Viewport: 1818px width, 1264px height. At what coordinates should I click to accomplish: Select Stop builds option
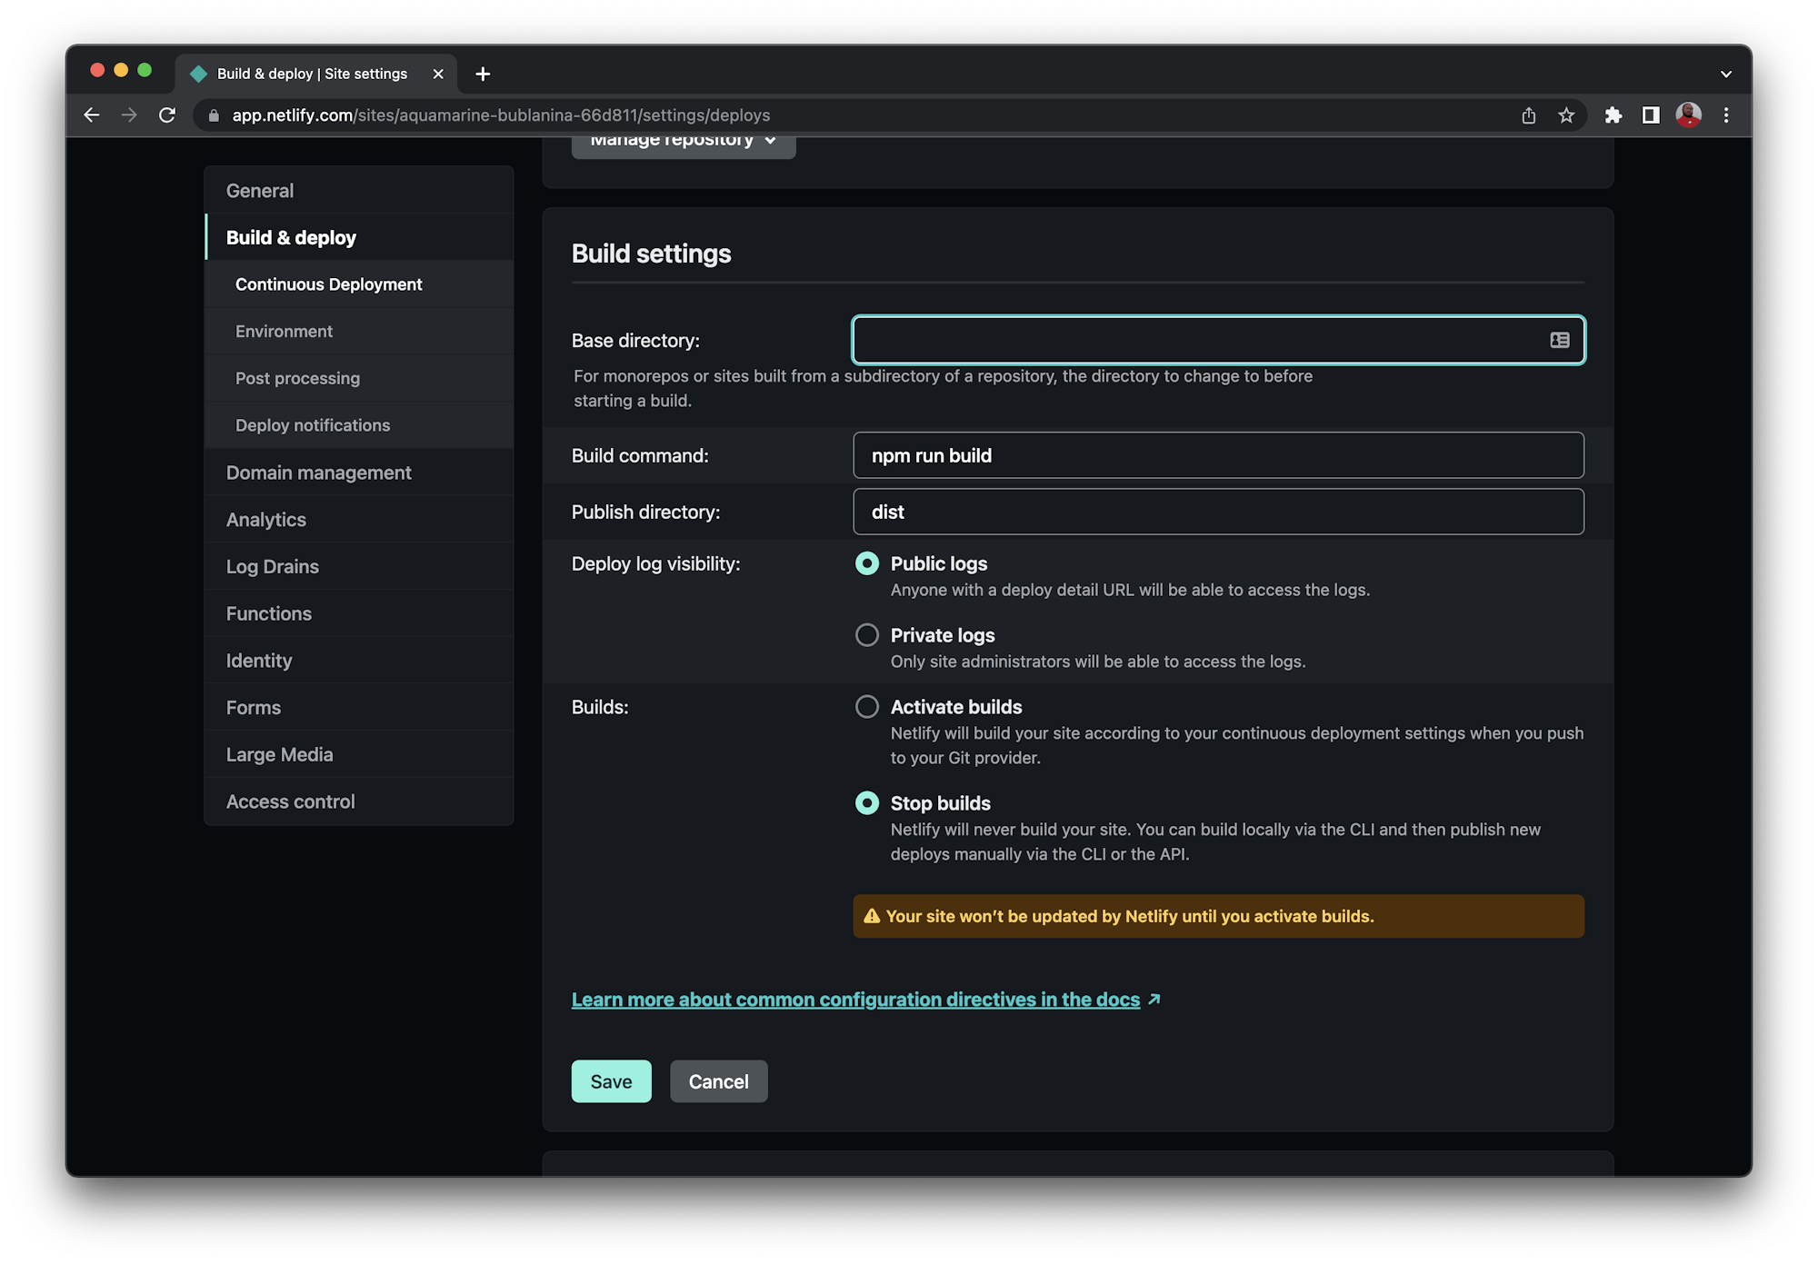(866, 803)
